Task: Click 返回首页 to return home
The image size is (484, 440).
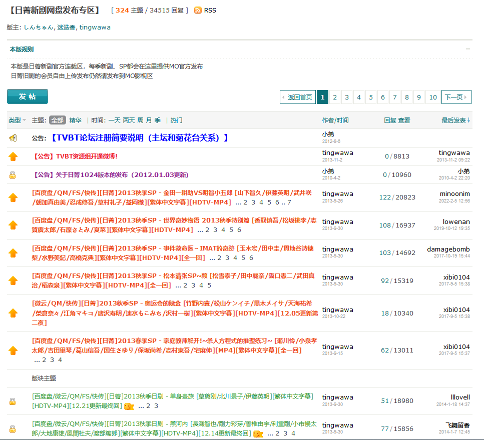Action: point(297,97)
